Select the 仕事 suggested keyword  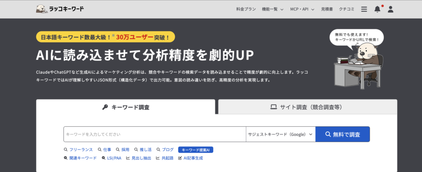(x=107, y=150)
